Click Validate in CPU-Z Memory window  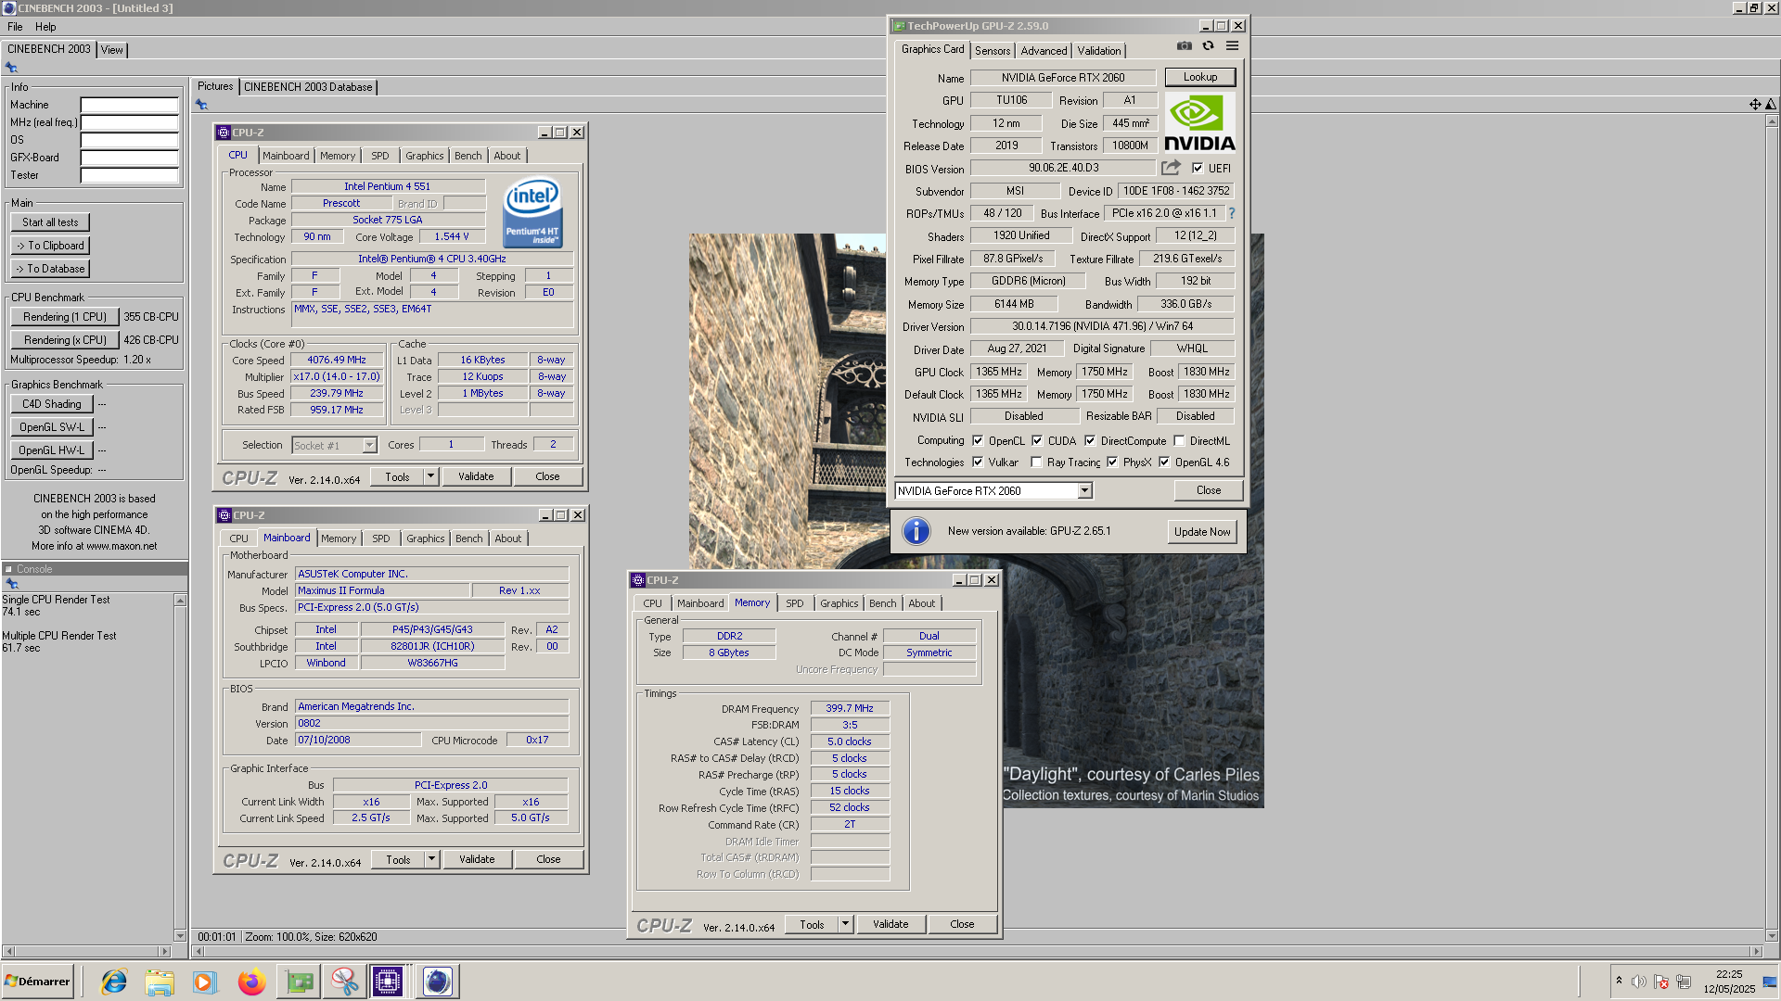click(890, 924)
